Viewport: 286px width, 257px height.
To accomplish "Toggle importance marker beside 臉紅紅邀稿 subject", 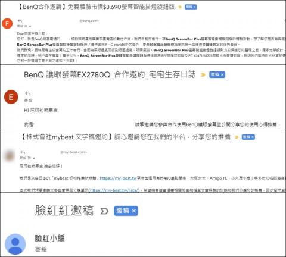I will click(x=104, y=211).
